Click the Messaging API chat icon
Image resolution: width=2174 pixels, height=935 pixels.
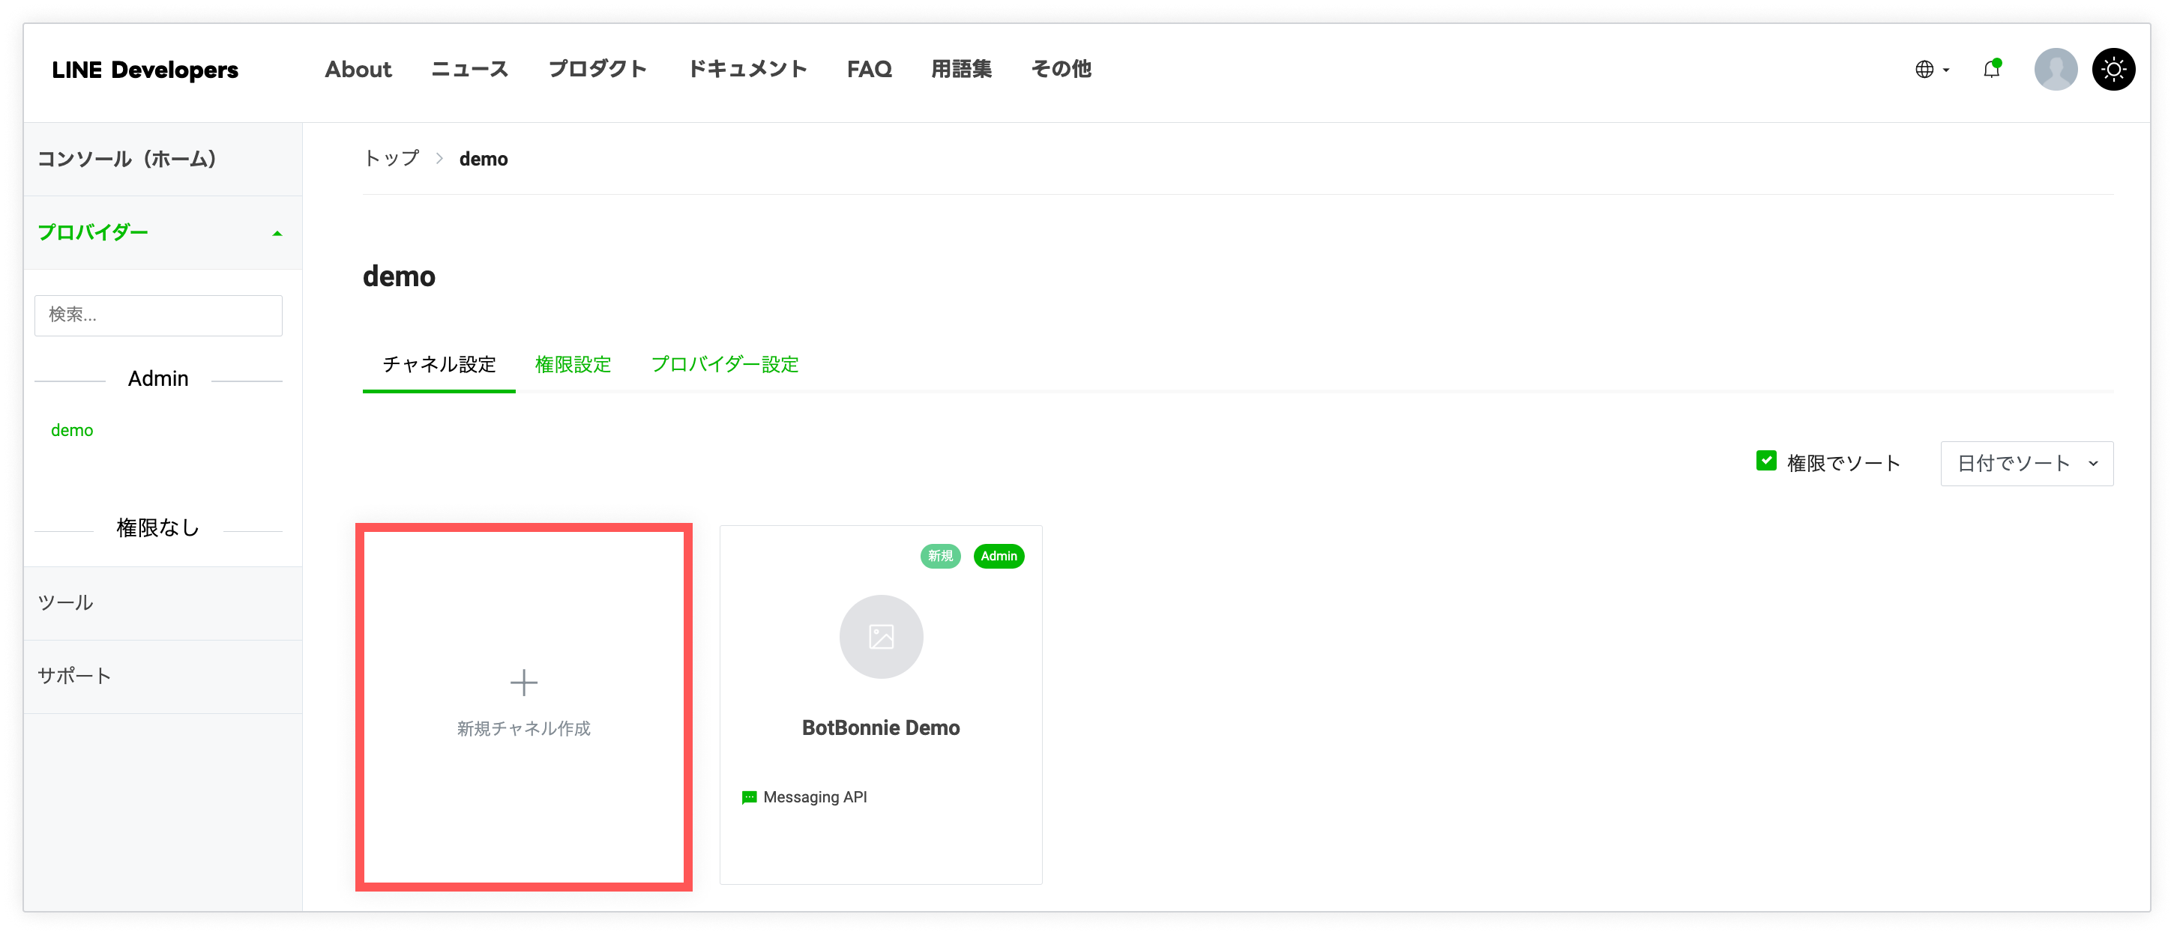[x=749, y=796]
